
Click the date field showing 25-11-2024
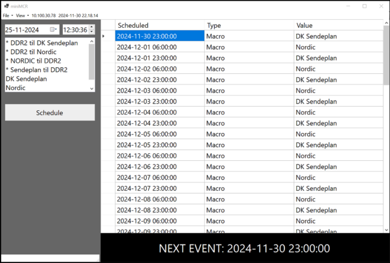pyautogui.click(x=27, y=30)
